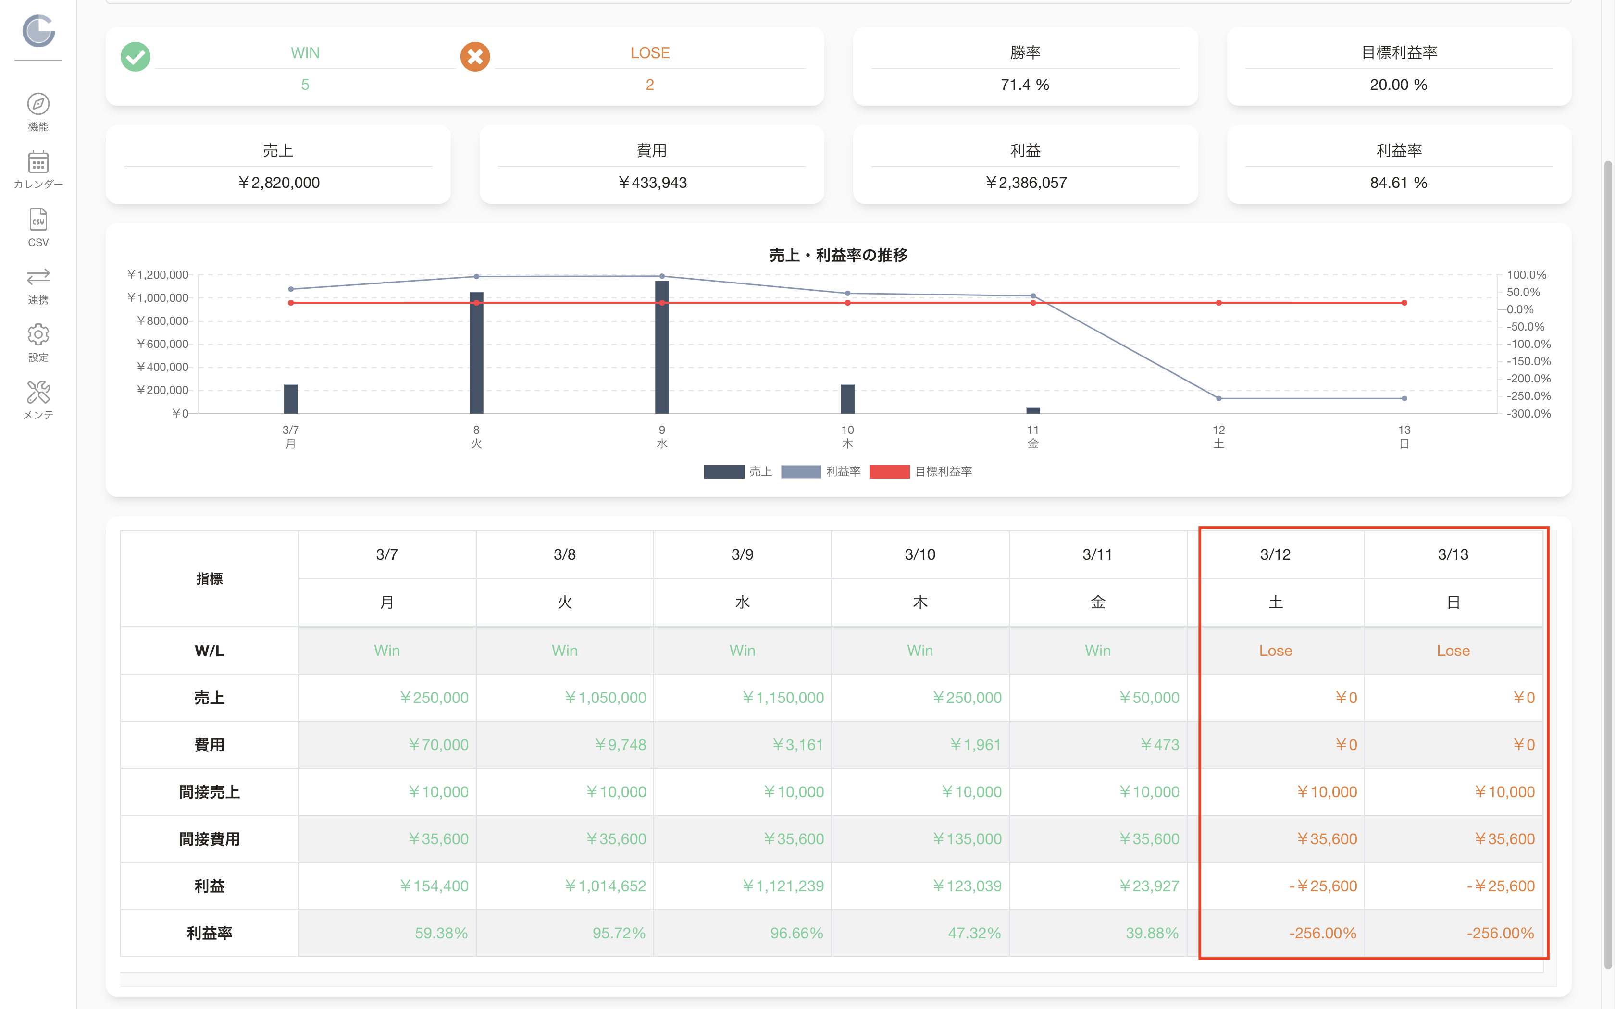Toggle the 売上 series in chart legend
Viewport: 1615px width, 1009px height.
point(738,472)
